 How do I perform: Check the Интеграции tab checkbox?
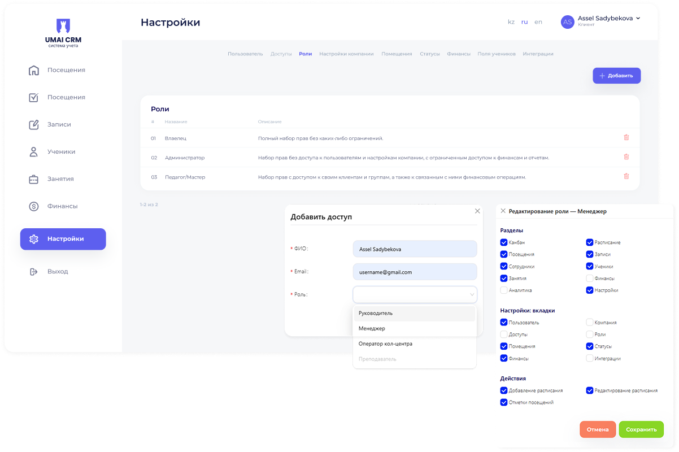590,358
